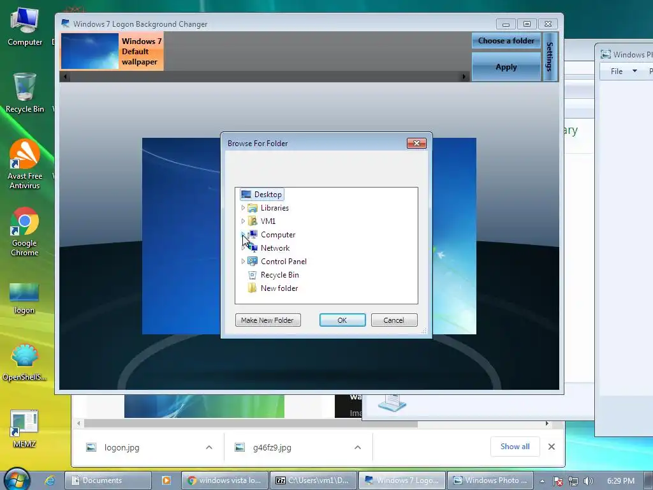The height and width of the screenshot is (490, 653).
Task: Close the Chrome downloads bar
Action: coord(552,447)
